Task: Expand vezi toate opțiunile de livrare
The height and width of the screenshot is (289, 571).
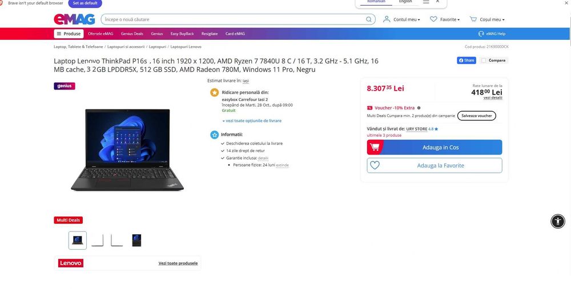Action: [252, 121]
